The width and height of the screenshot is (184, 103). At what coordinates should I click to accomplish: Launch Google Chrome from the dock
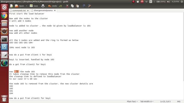4,15
